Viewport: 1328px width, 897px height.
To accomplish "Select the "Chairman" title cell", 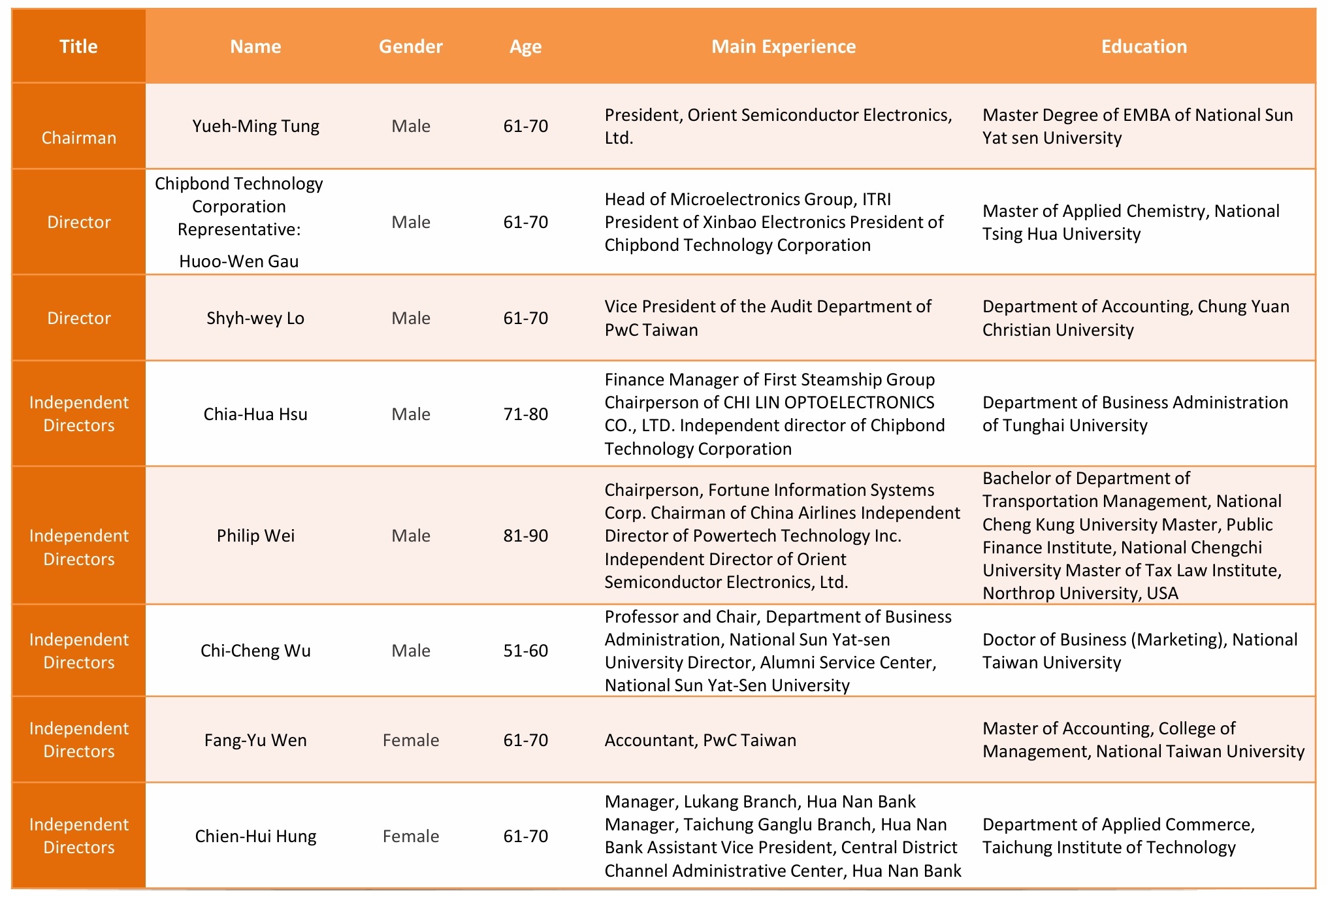I will point(79,138).
